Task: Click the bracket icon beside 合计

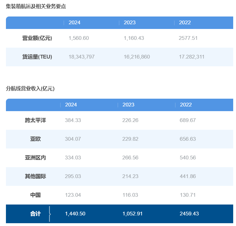Action: 50,214
